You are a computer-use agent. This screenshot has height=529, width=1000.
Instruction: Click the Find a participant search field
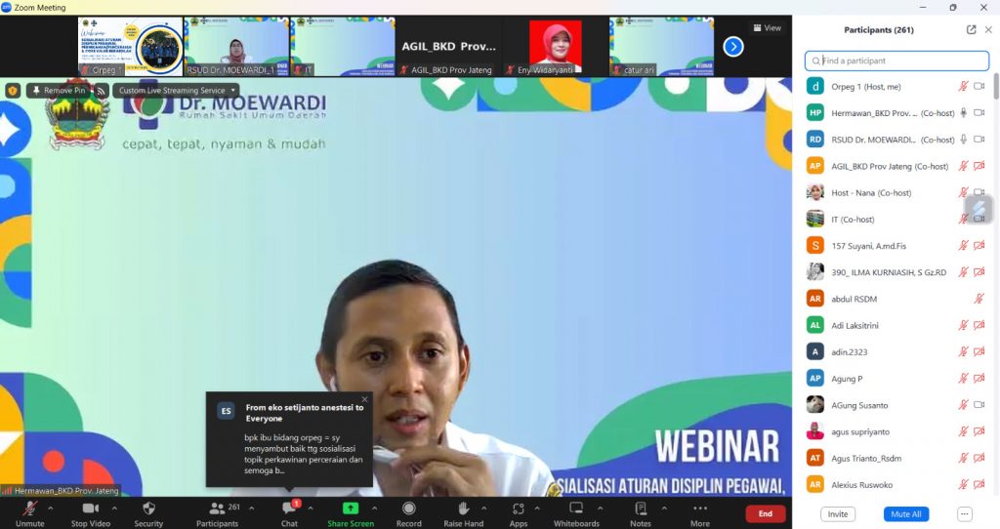point(896,61)
